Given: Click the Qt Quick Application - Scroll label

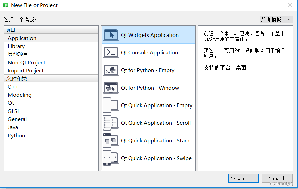Looking at the screenshot, I should pos(156,123).
